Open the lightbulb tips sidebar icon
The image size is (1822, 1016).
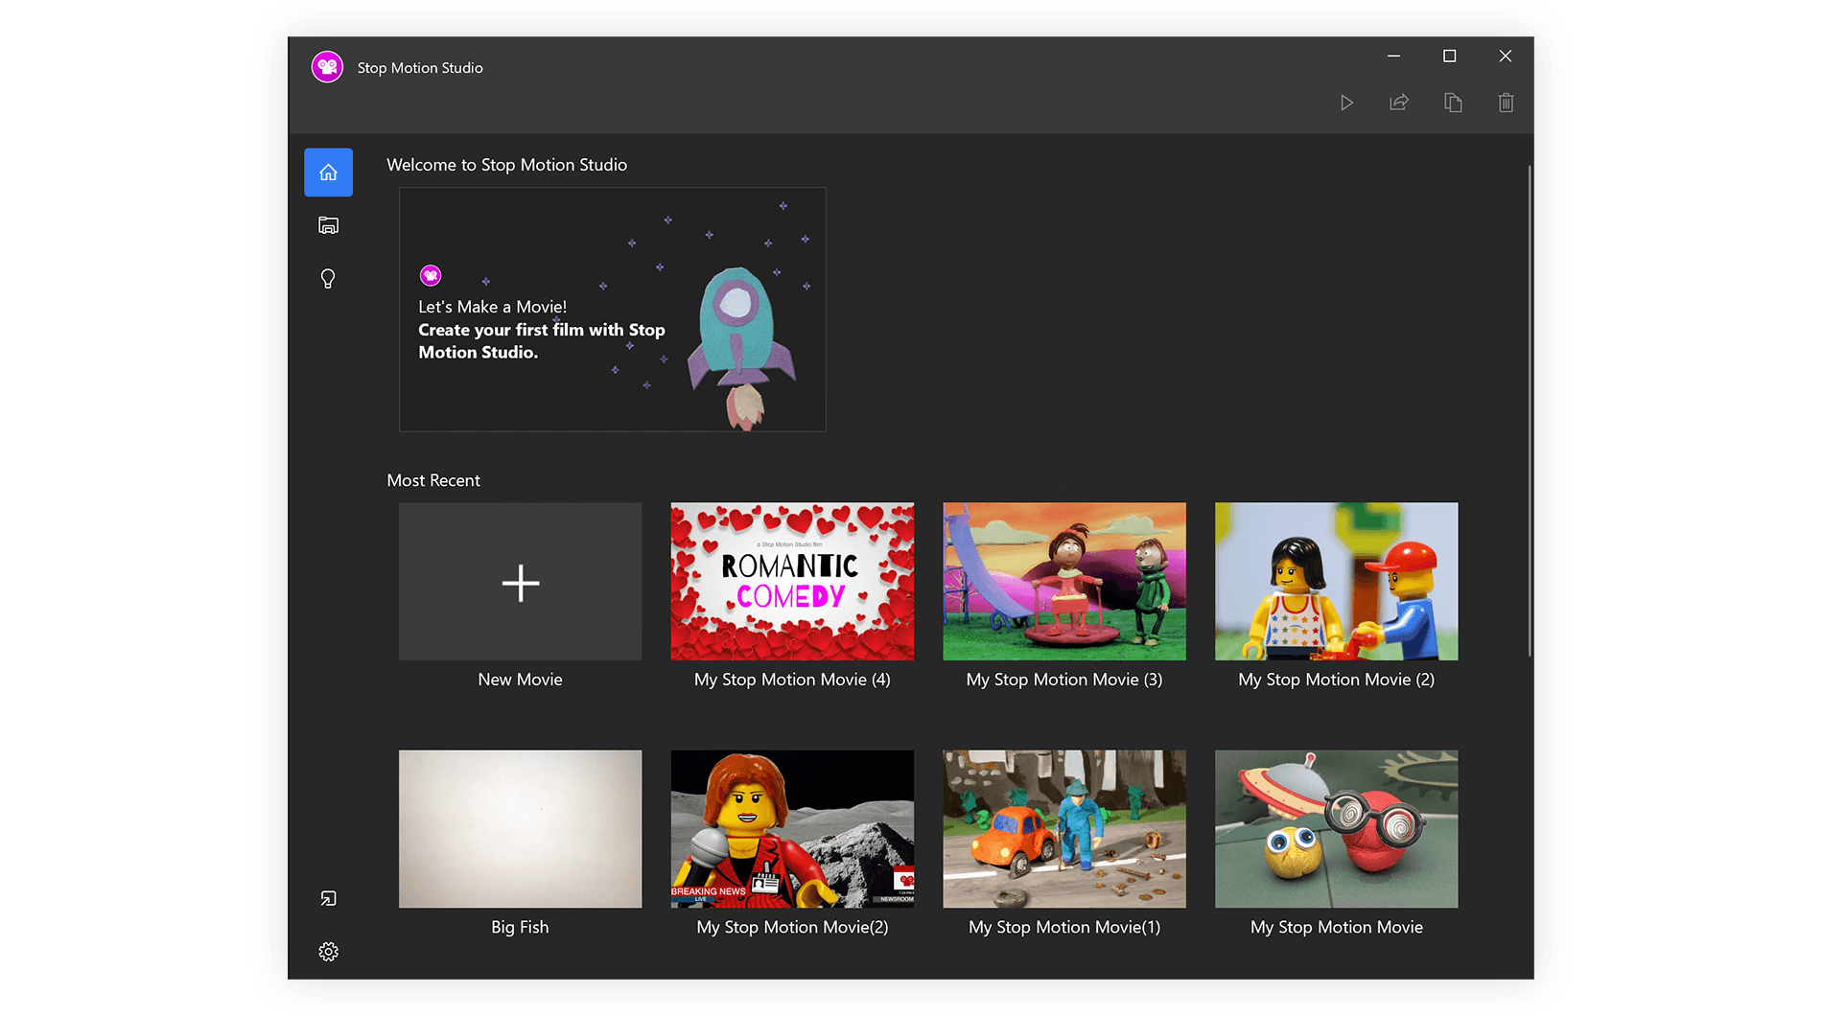pos(328,279)
